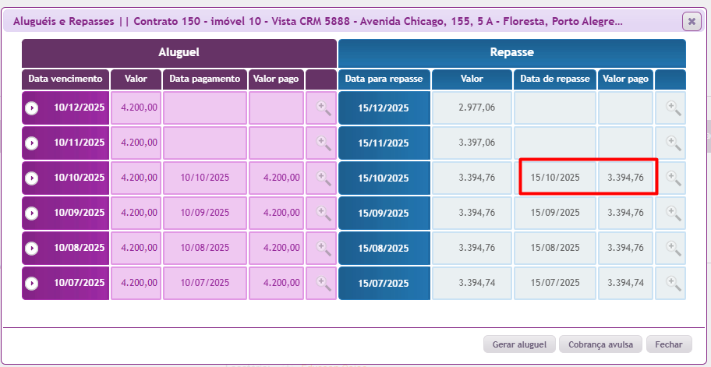Open magnifier for 10/11/2025 aluguel row

click(321, 143)
